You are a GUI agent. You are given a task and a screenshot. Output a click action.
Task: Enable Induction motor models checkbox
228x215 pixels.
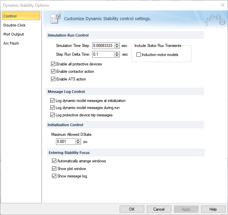(139, 55)
